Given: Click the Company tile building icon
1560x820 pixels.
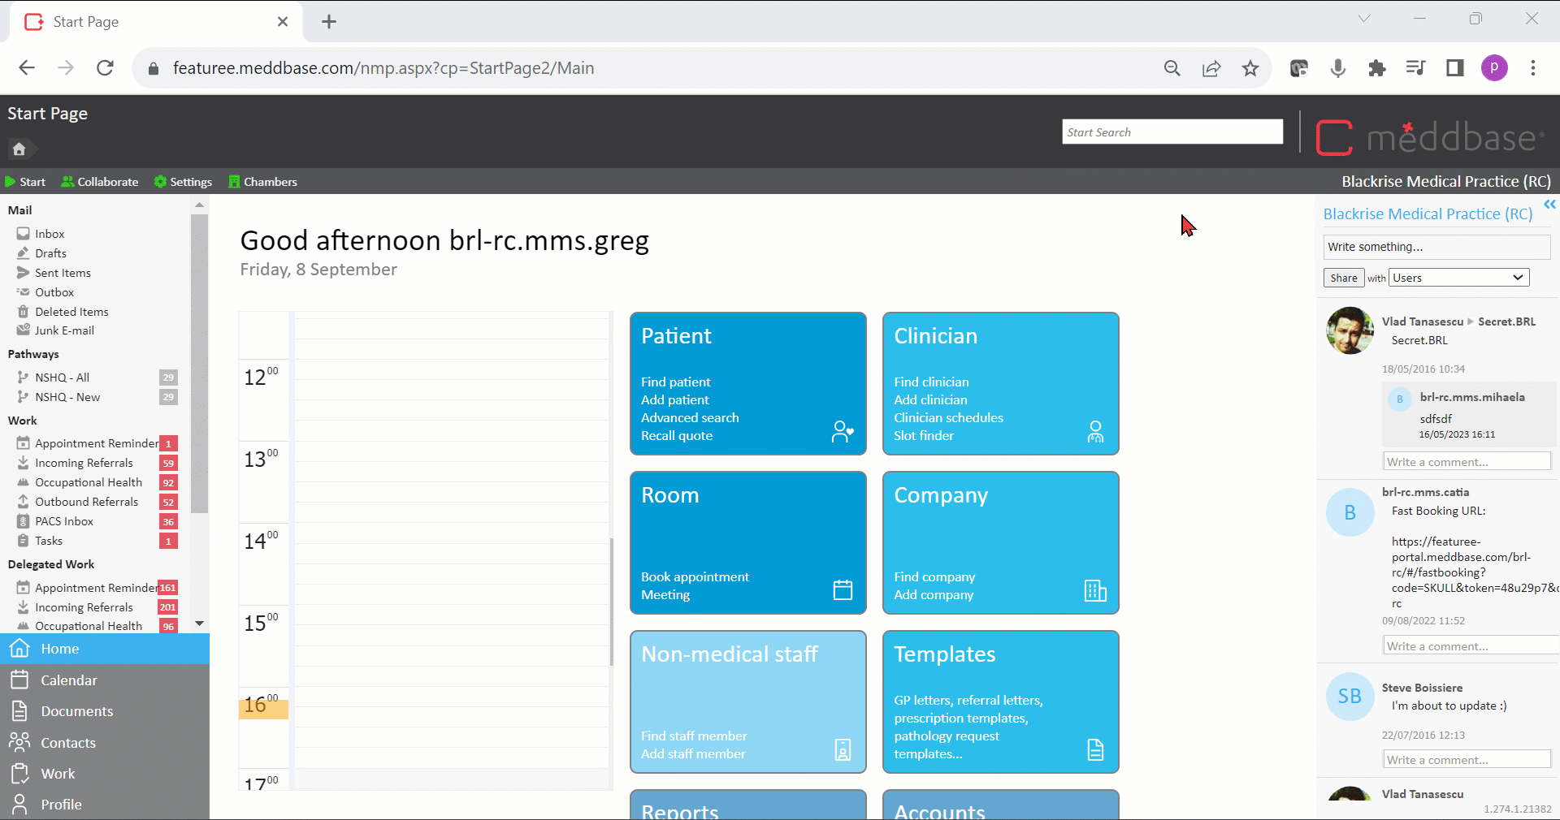Looking at the screenshot, I should (1095, 589).
